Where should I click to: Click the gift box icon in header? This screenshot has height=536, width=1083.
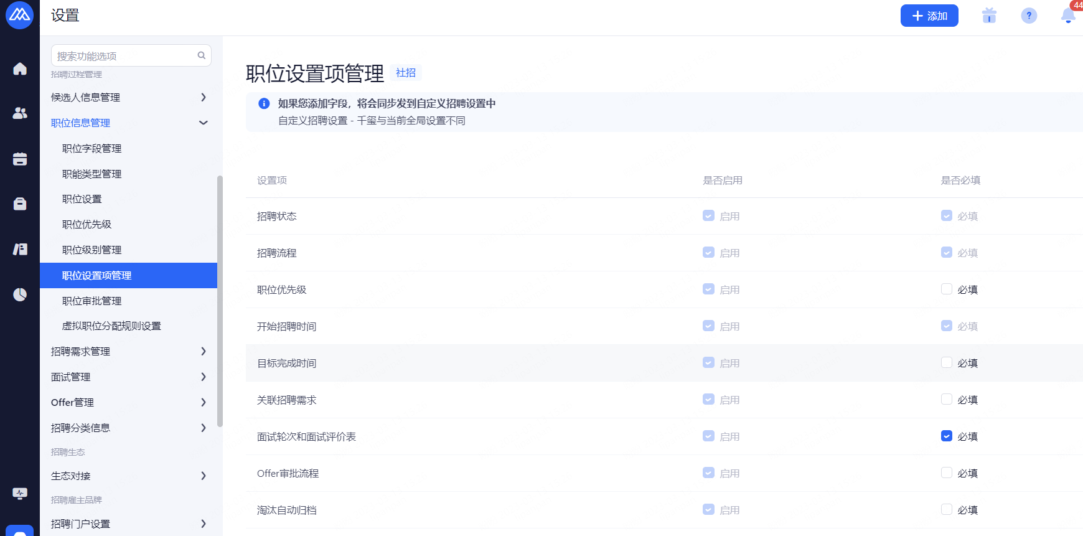tap(989, 16)
